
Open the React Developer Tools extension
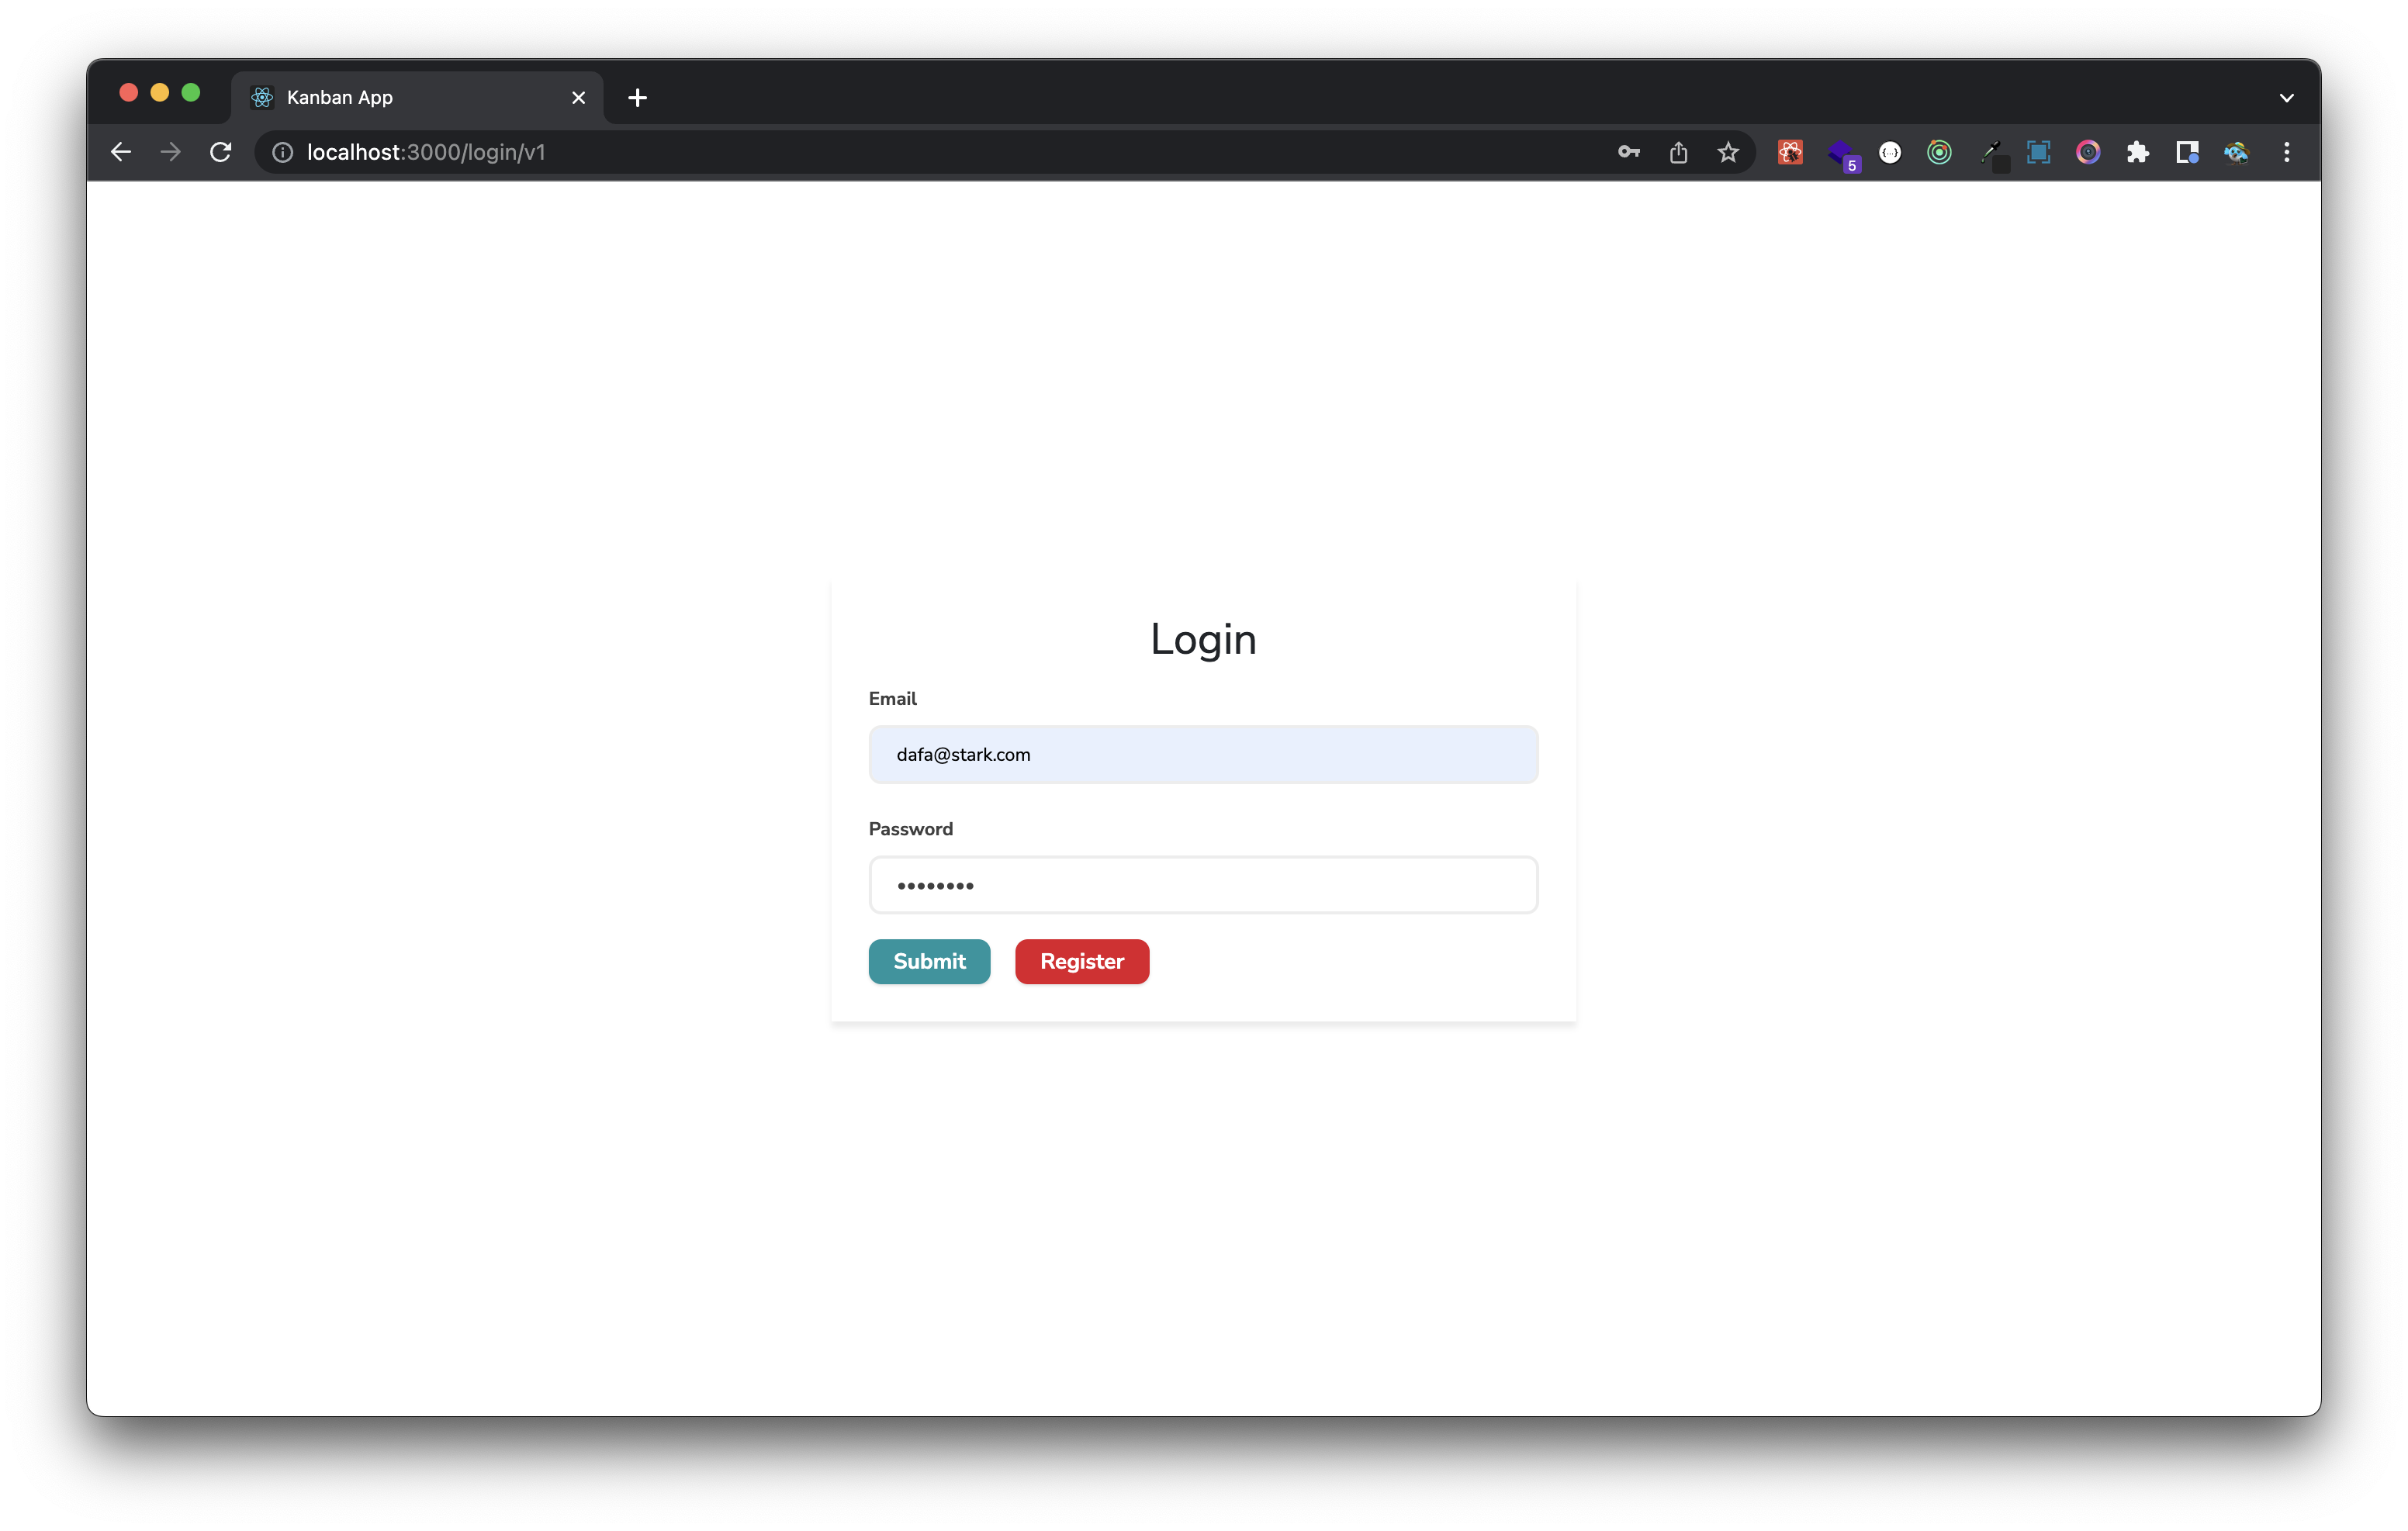(x=1790, y=152)
